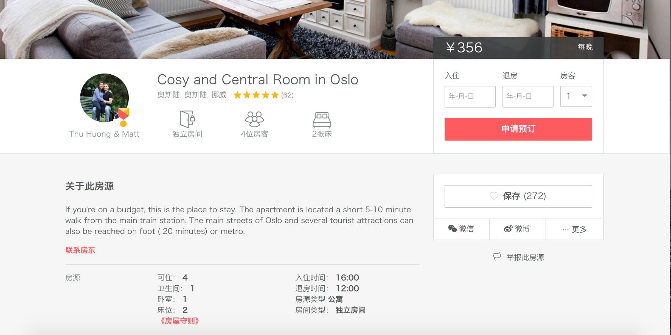Share listing via WeChat (微信)
Screen dimensions: 671x335
[461, 229]
